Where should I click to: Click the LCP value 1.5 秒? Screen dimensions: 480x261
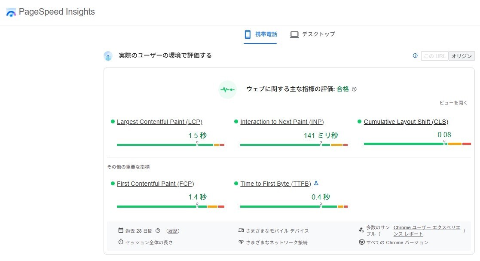tap(197, 135)
